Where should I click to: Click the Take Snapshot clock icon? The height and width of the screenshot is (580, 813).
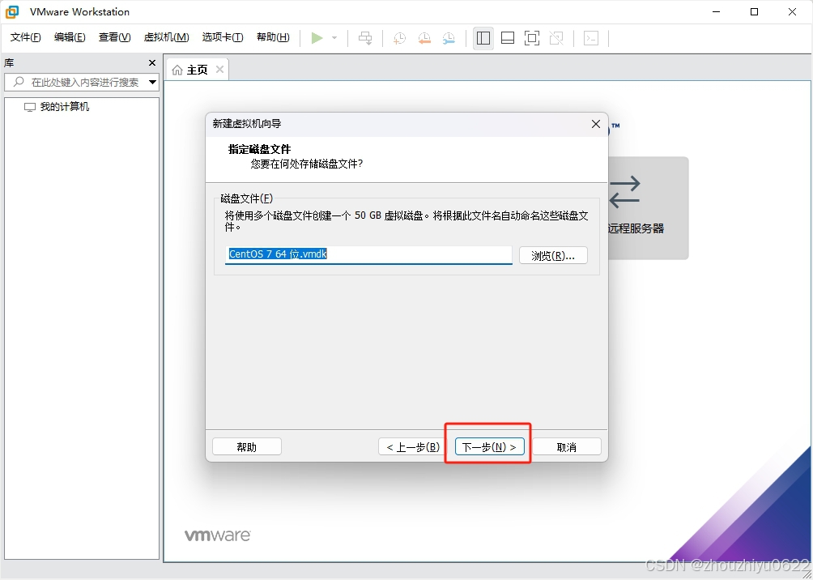[399, 38]
